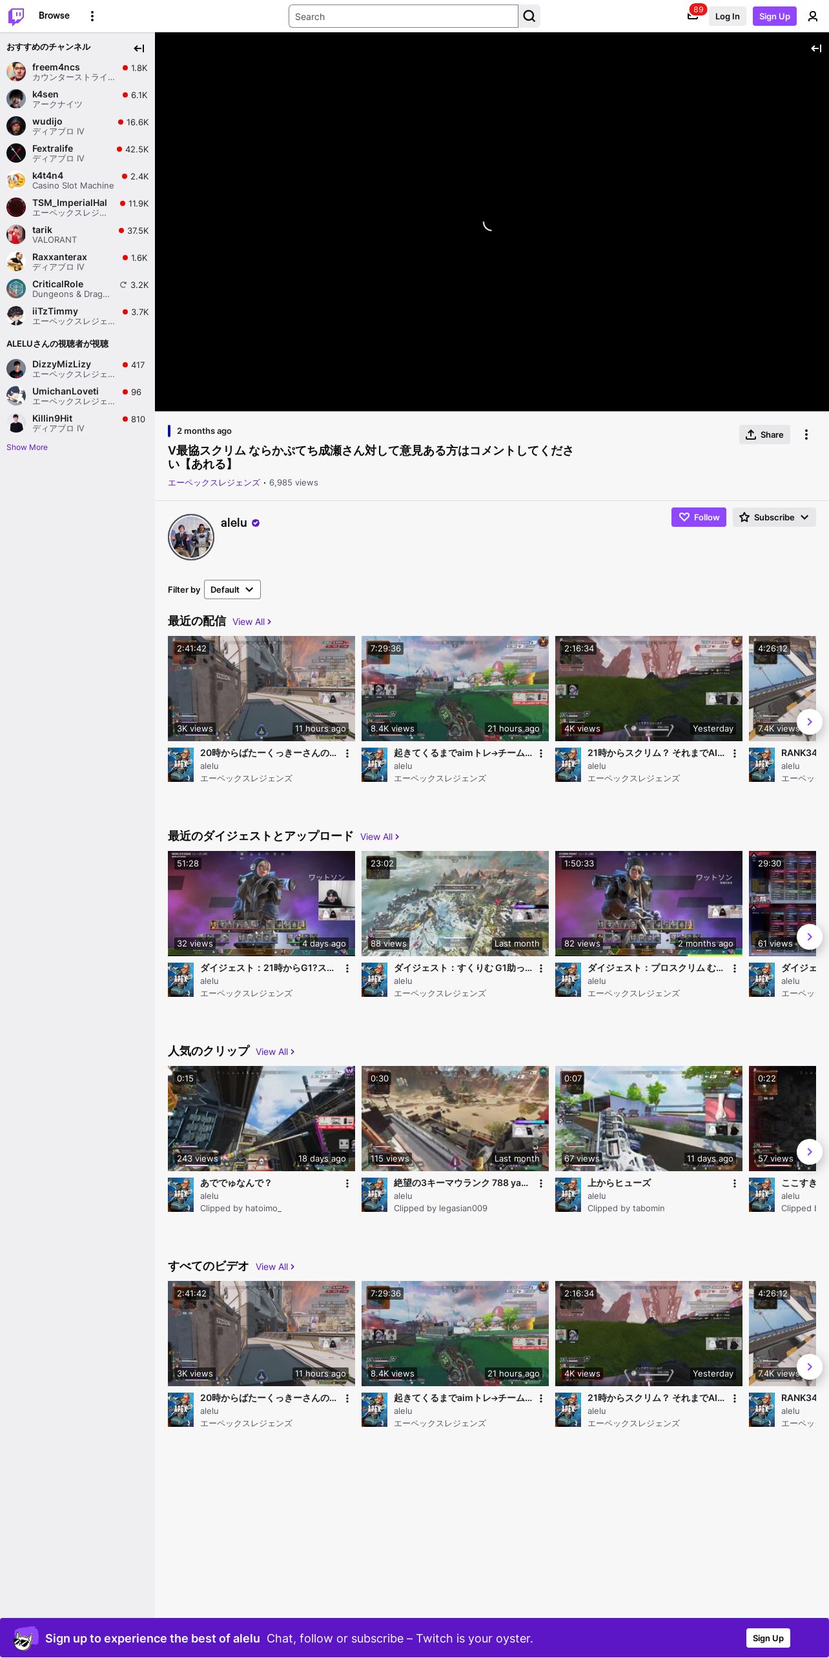829x1658 pixels.
Task: Open options for 絶望の3キーマウランク clip
Action: (x=541, y=1183)
